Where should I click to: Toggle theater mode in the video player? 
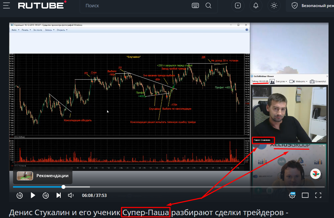point(305,195)
